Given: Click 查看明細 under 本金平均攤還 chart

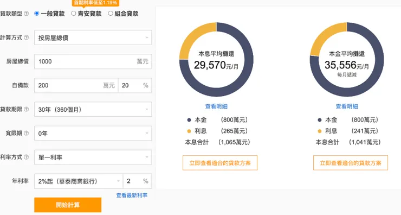Looking at the screenshot, I should tap(347, 106).
